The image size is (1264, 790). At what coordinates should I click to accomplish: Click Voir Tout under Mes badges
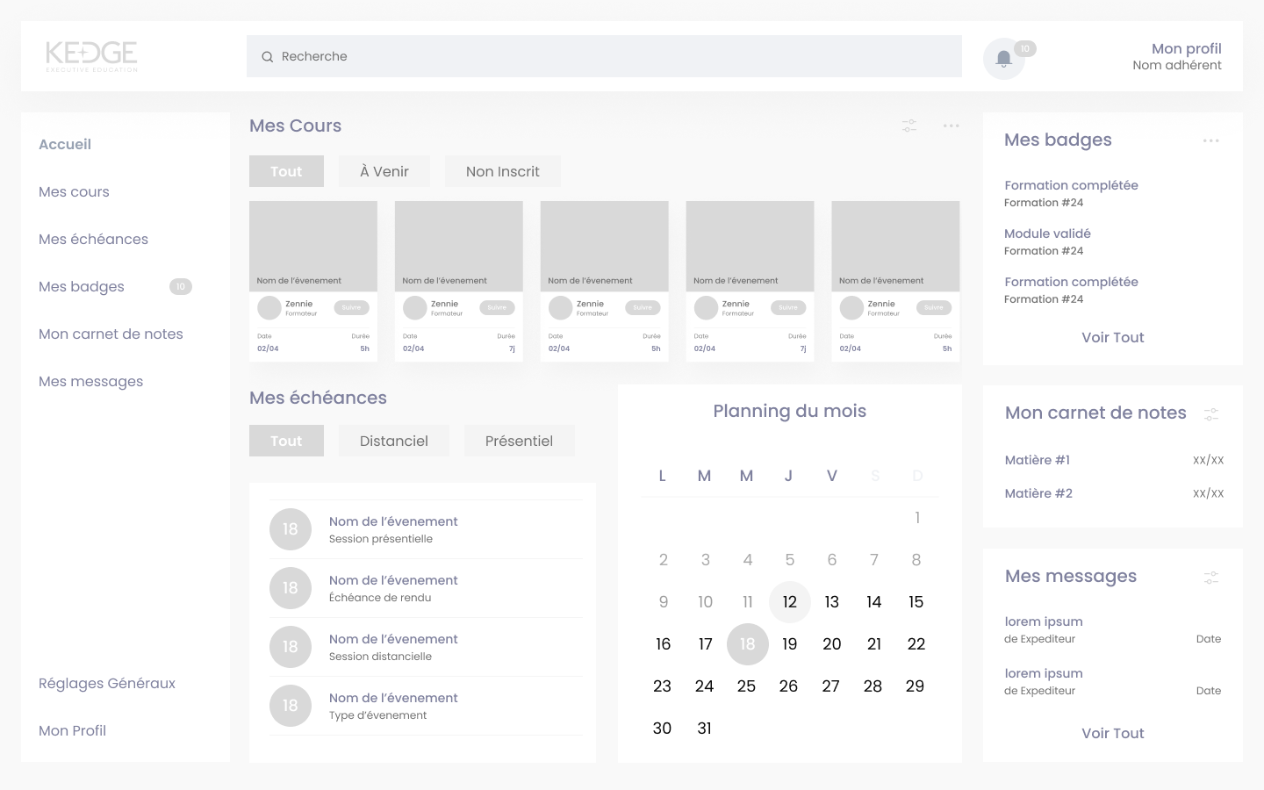pyautogui.click(x=1112, y=337)
